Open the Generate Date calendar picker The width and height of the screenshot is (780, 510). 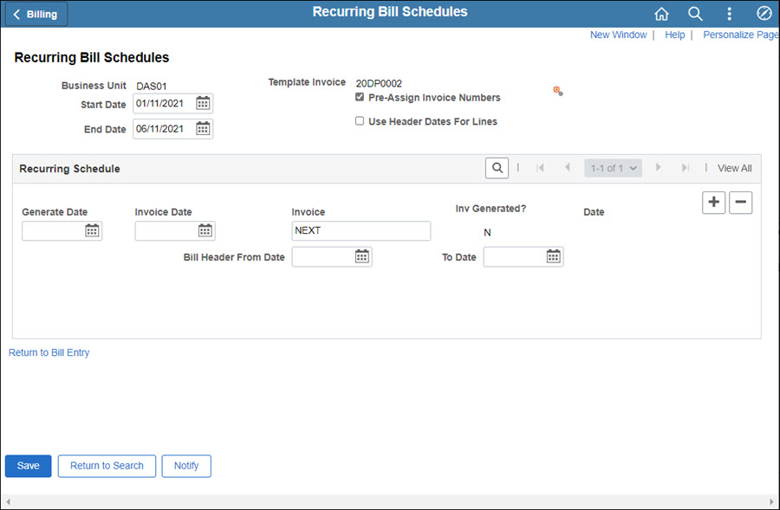(91, 230)
